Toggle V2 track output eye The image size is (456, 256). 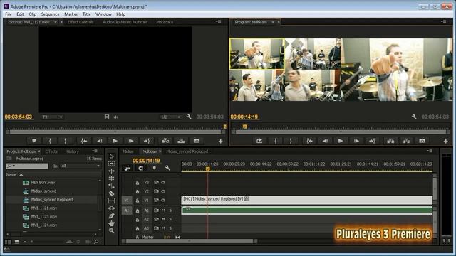click(163, 191)
